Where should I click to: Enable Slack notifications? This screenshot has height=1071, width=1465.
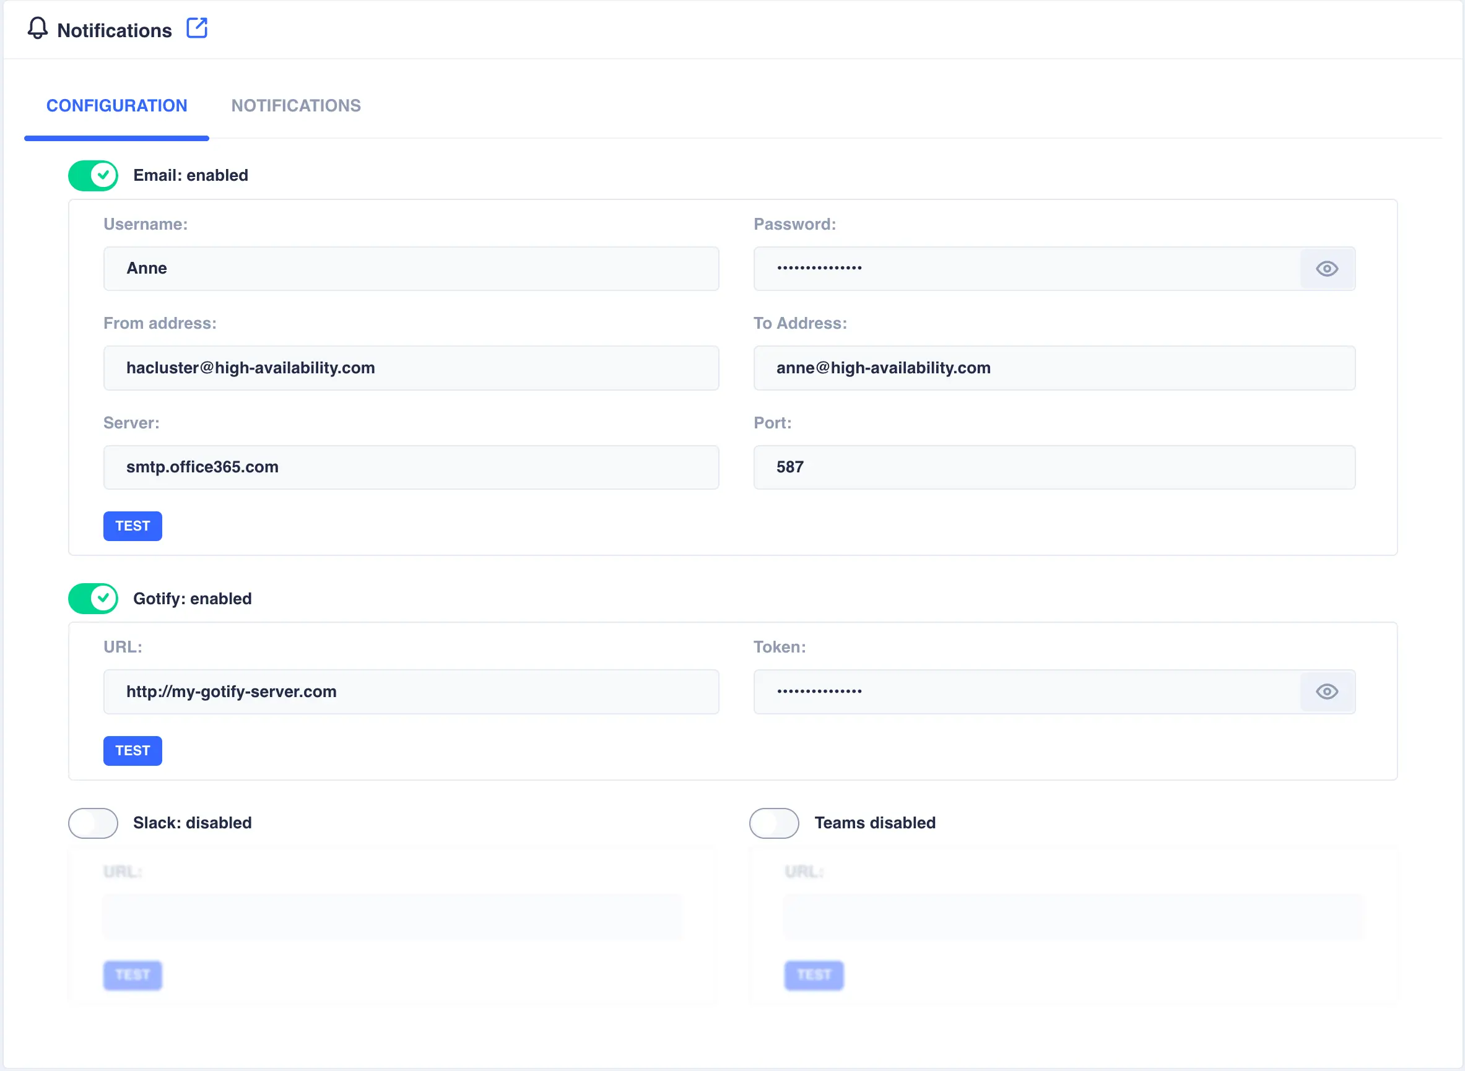click(x=92, y=823)
